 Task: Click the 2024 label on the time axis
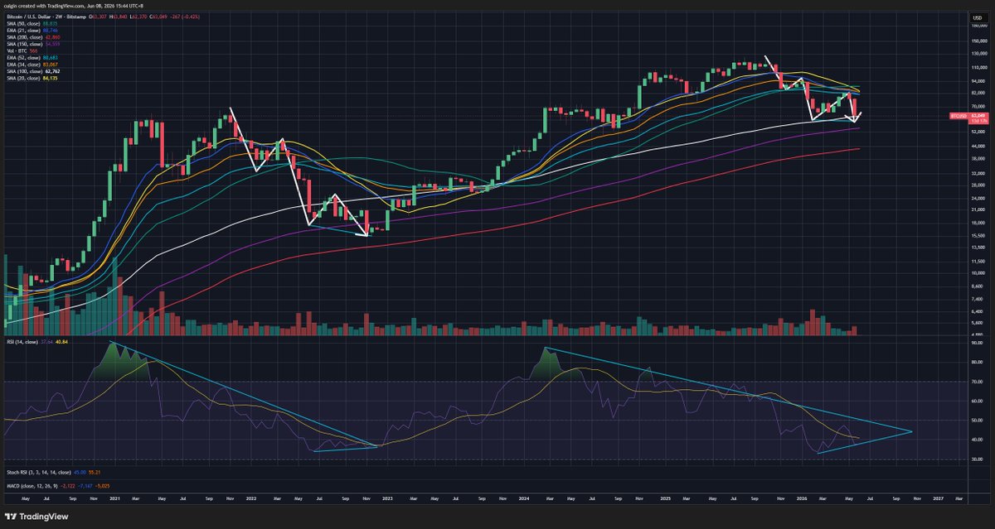point(525,498)
